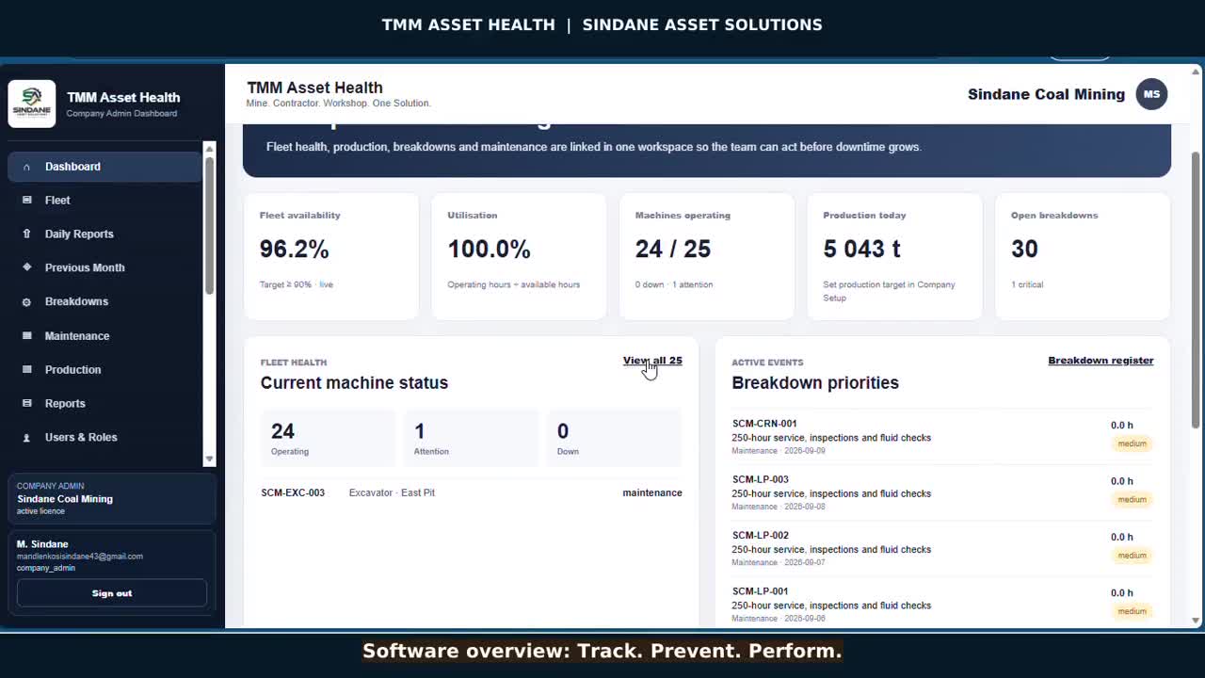Select the Utilisation 100.0% card
1205x678 pixels.
click(519, 256)
